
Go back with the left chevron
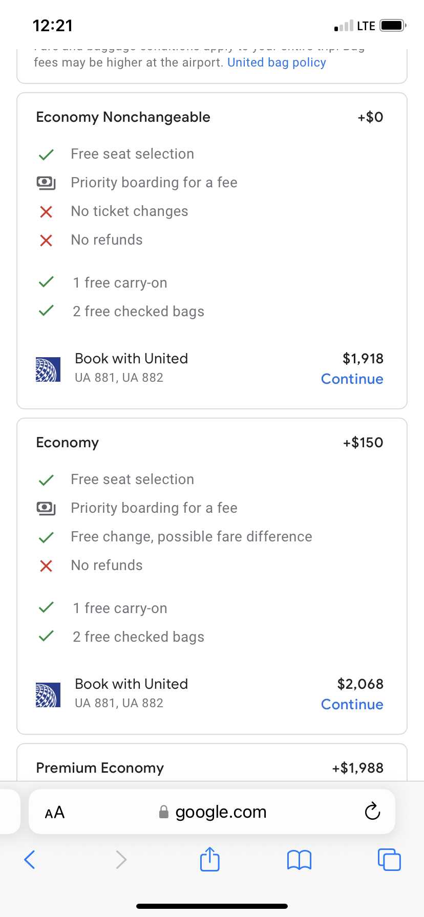pos(30,859)
